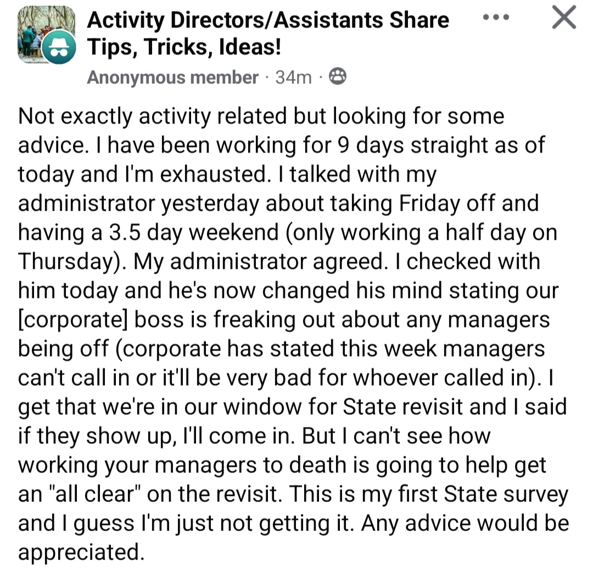Click the anonymous incognito badge icon
This screenshot has height=577, width=593.
point(59,47)
